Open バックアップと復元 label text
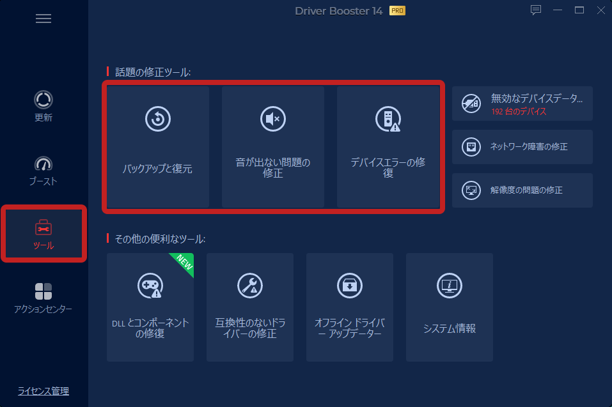612x407 pixels. coord(158,169)
